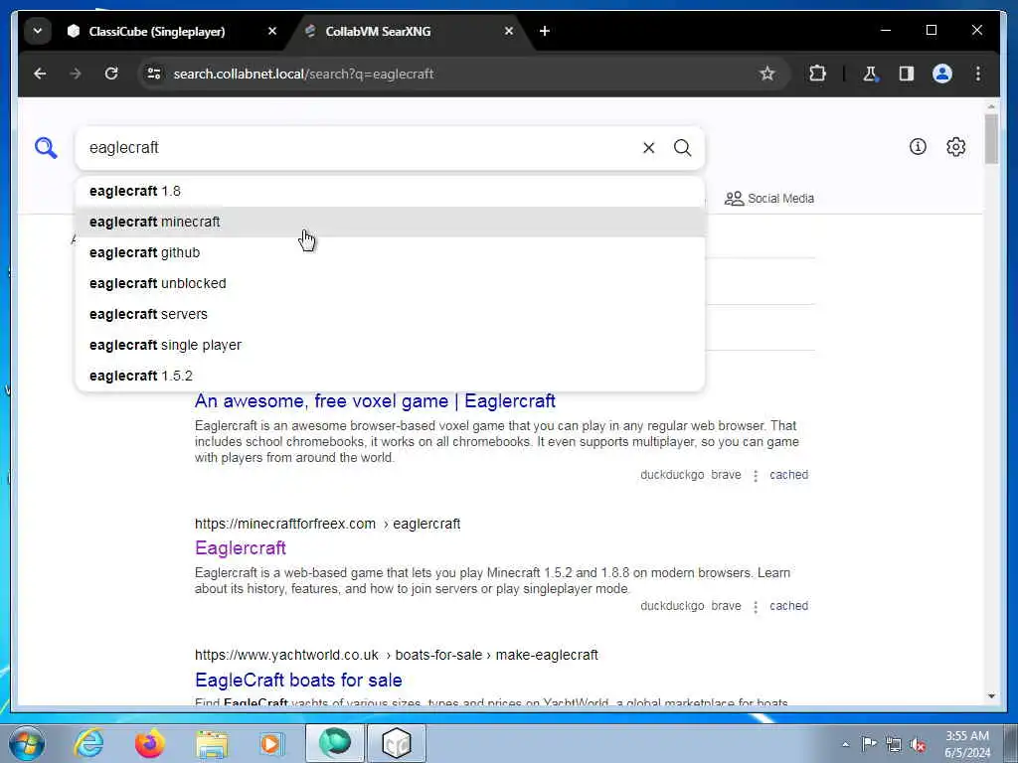Click scrollbar down arrow
This screenshot has height=763, width=1018.
coord(991,696)
